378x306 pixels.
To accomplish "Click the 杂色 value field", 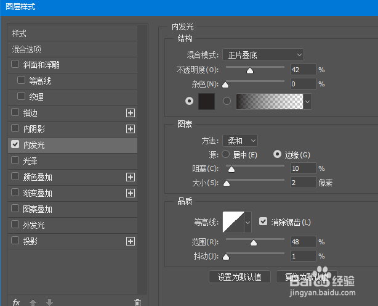I will [304, 84].
